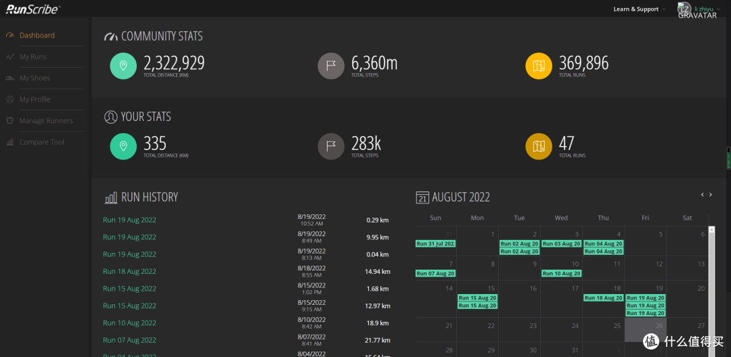Click the page vertical scrollbar thumb

coord(729,158)
